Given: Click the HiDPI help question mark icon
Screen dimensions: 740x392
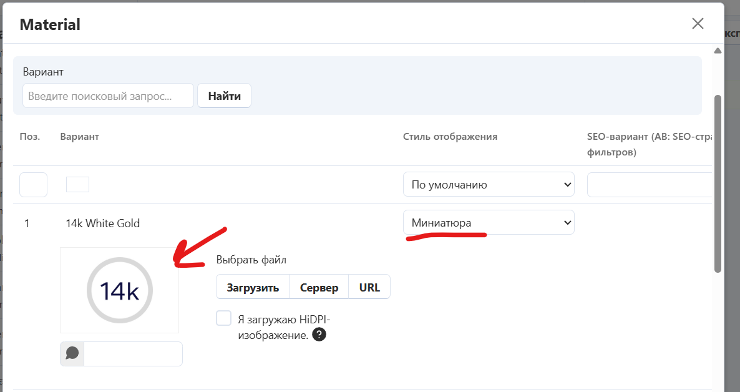Looking at the screenshot, I should [x=319, y=335].
